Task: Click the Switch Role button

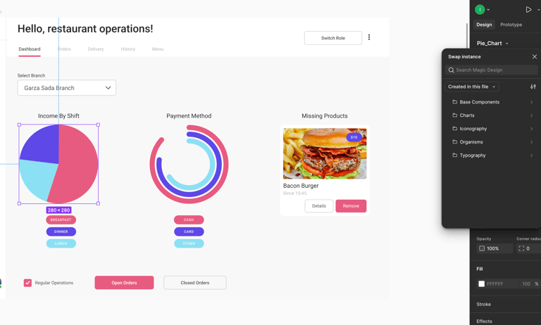Action: point(333,38)
